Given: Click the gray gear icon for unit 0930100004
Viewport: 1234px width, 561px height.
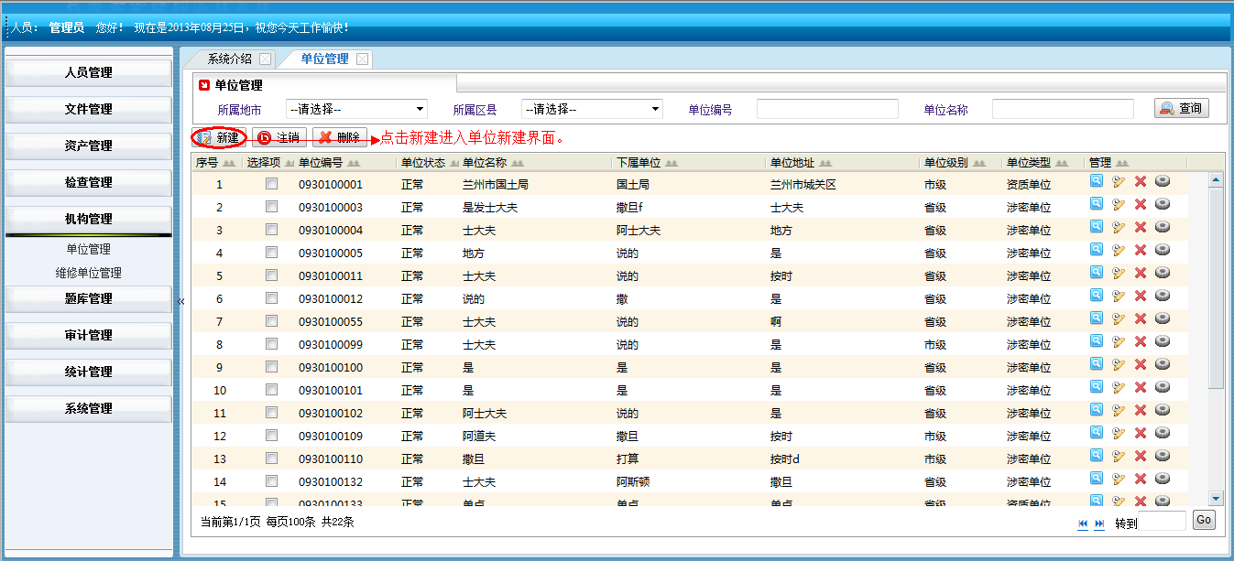Looking at the screenshot, I should point(1163,226).
